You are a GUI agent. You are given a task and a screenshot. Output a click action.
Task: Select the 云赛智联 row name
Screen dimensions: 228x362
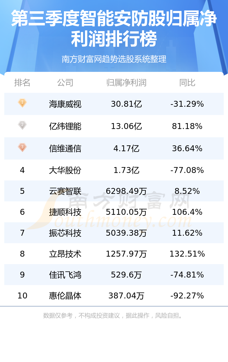pyautogui.click(x=65, y=191)
